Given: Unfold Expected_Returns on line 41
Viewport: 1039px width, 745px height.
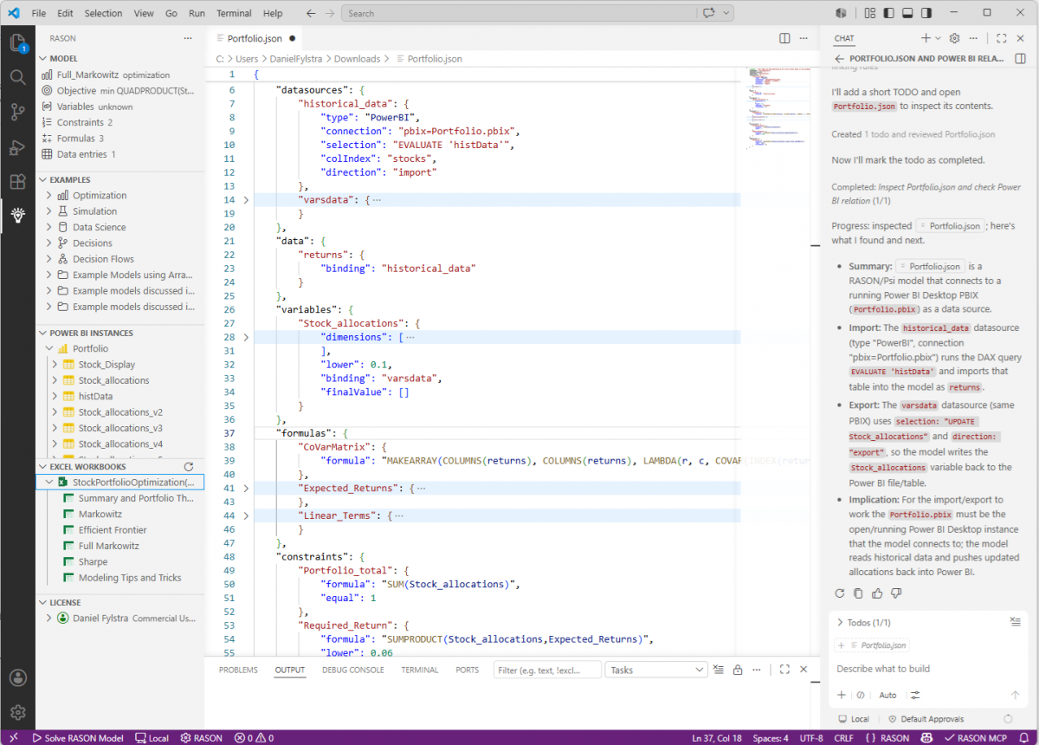Looking at the screenshot, I should (x=246, y=489).
